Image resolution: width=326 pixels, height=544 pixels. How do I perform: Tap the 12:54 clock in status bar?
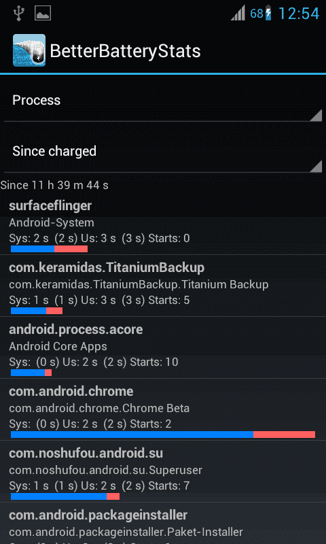pos(299,14)
